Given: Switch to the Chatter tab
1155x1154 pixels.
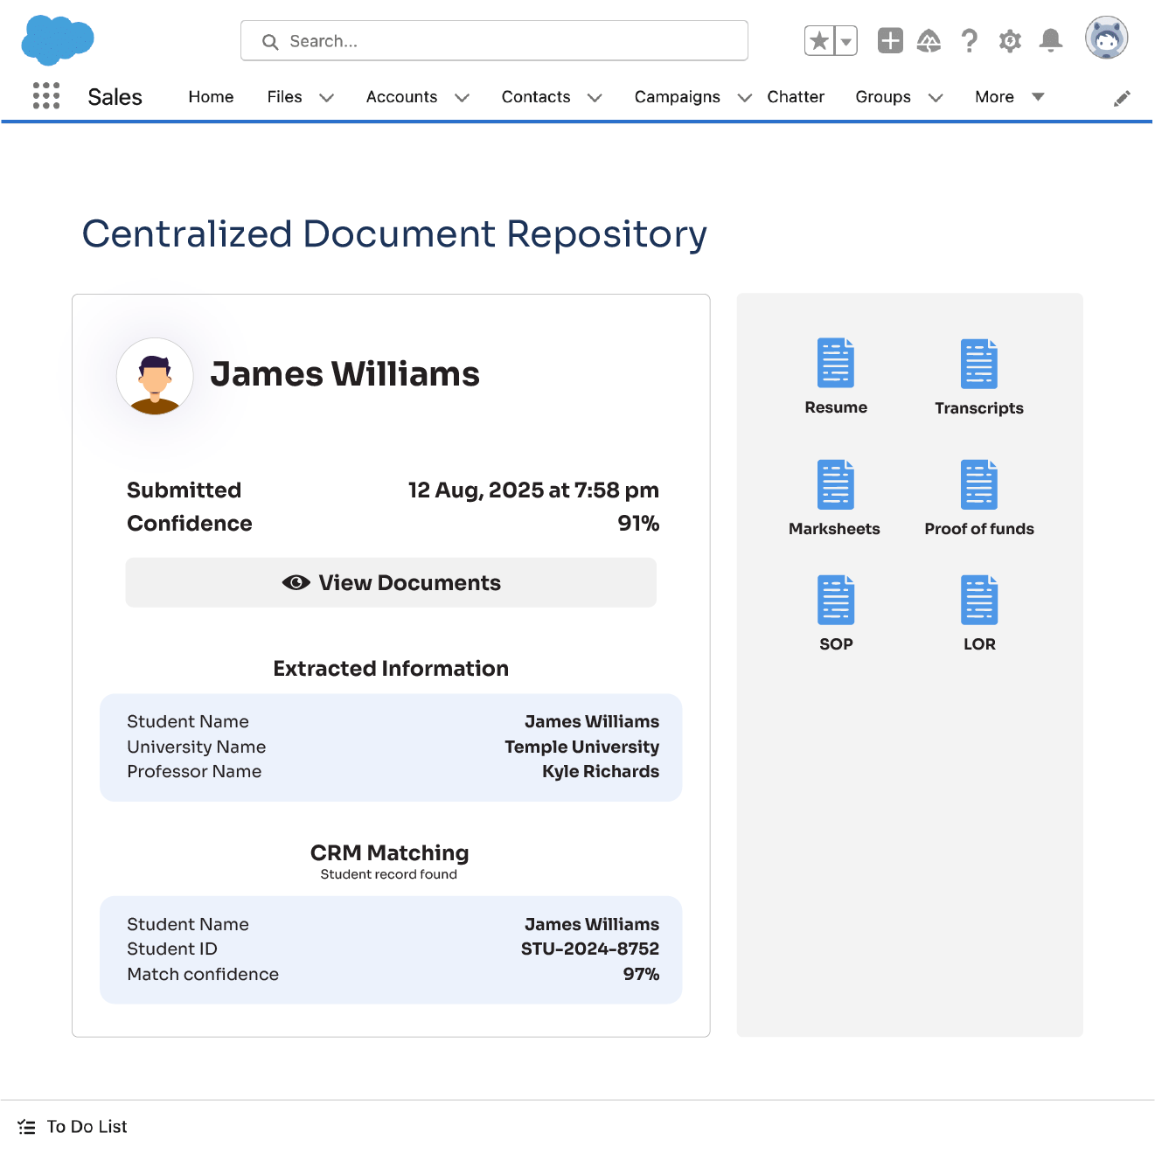Looking at the screenshot, I should (x=795, y=97).
